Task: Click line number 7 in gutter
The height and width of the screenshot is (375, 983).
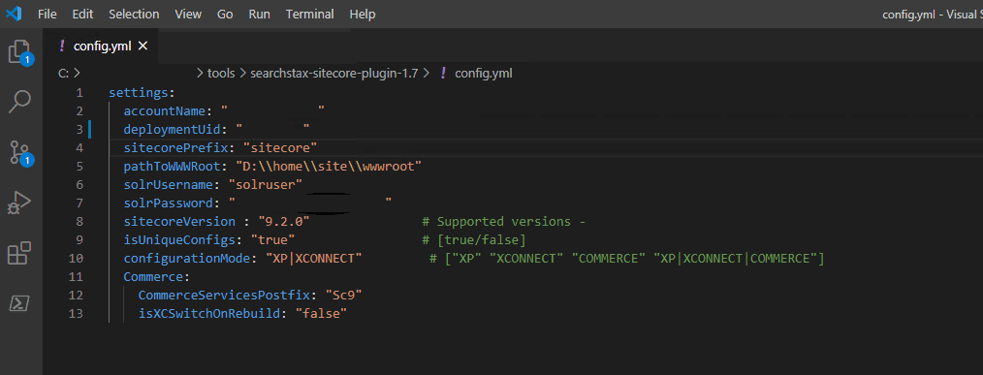Action: 79,203
